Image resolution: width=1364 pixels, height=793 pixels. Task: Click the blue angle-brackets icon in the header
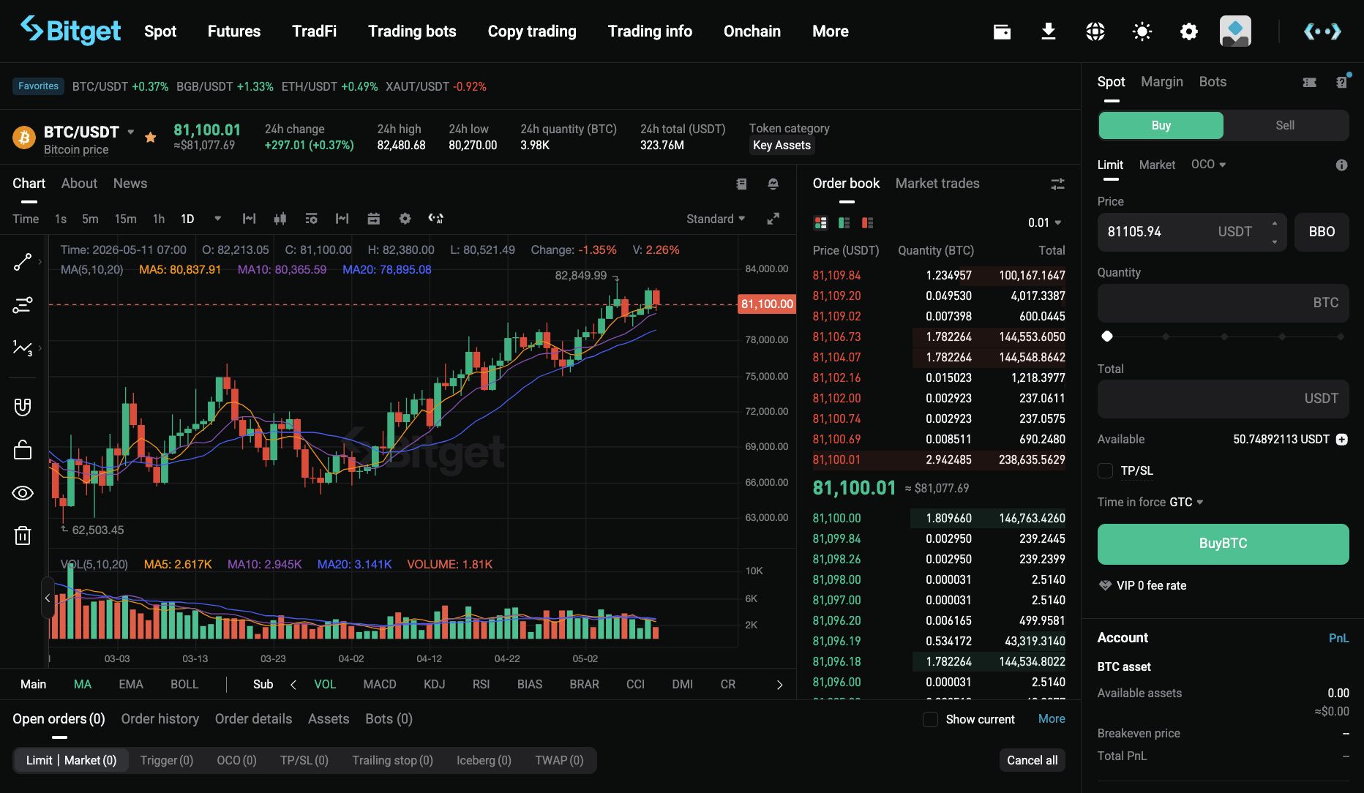click(x=1322, y=31)
